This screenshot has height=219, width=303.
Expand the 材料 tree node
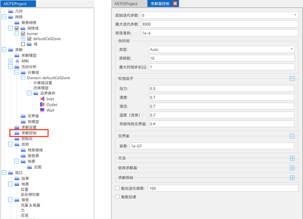[11, 61]
